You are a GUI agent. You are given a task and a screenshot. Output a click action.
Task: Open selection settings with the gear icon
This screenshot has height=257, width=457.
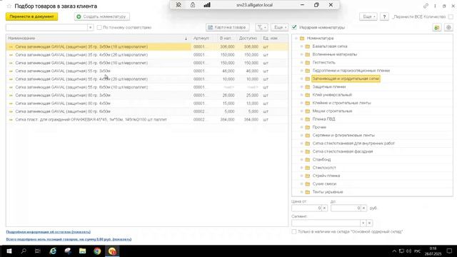click(x=448, y=27)
